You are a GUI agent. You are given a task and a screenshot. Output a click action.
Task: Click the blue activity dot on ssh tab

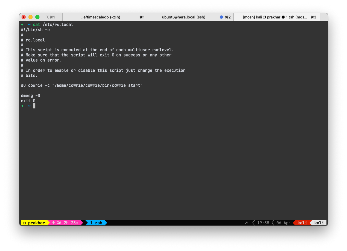tap(221, 17)
